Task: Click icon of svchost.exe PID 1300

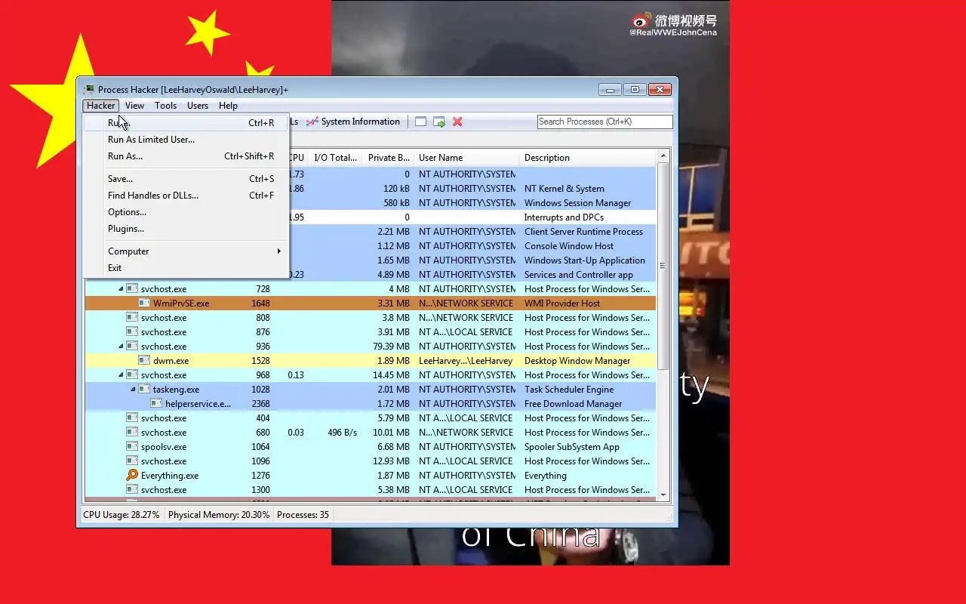Action: coord(132,490)
